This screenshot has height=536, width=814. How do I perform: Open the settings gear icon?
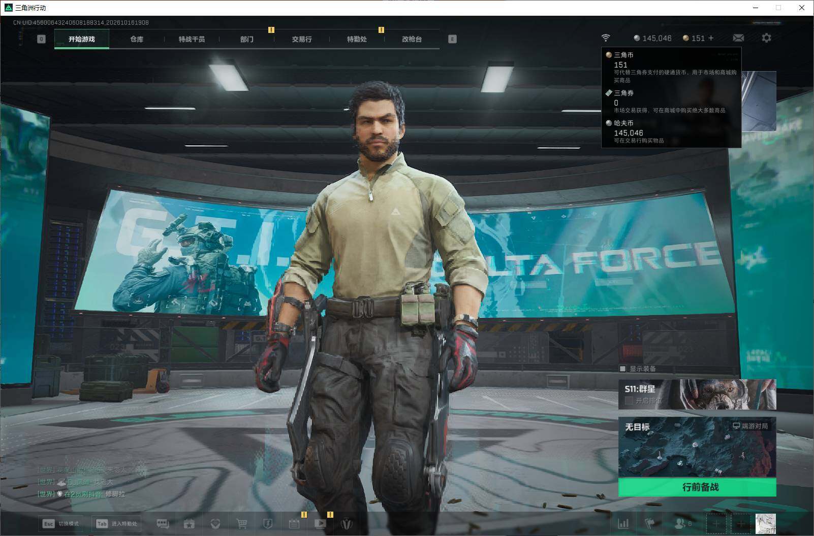point(766,38)
